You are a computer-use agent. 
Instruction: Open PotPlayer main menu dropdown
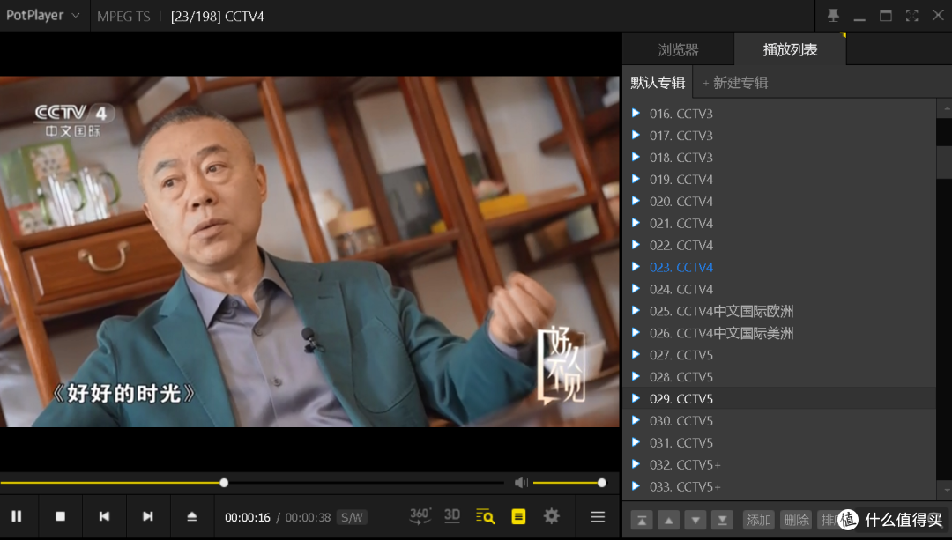42,16
